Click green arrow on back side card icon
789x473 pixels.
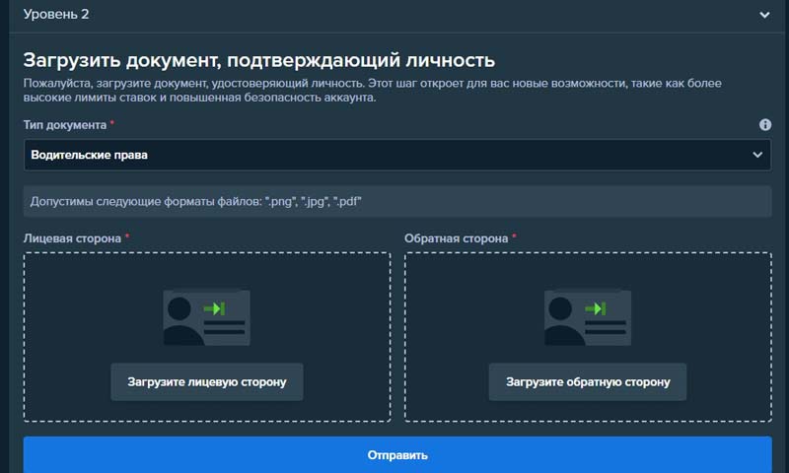pyautogui.click(x=596, y=308)
